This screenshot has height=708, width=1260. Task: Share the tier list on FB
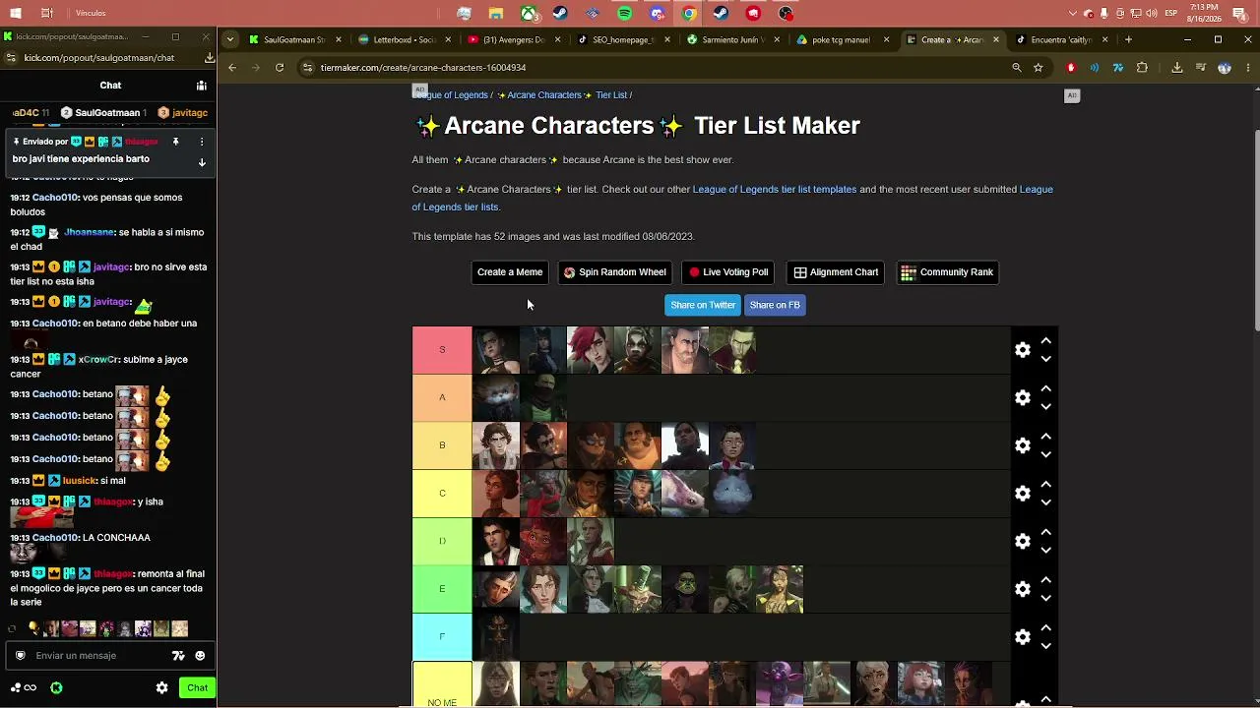[775, 305]
